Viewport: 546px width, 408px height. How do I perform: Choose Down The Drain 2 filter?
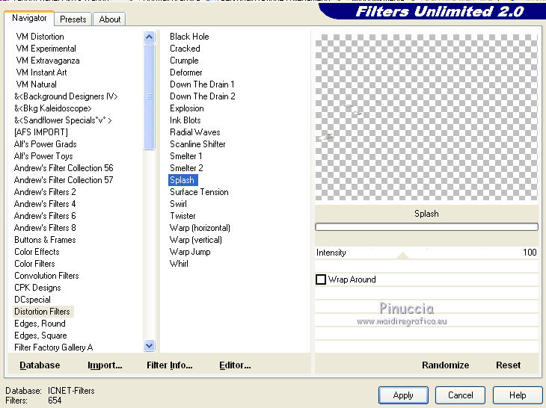pos(202,96)
